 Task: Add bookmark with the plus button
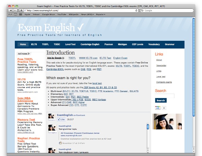[21, 10]
